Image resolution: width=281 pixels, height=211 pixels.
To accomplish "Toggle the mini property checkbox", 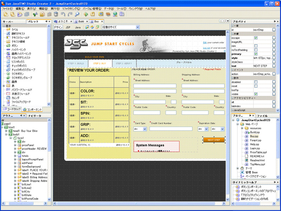I will click(256, 46).
